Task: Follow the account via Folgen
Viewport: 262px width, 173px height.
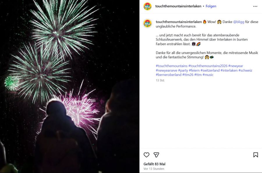Action: pos(211,6)
